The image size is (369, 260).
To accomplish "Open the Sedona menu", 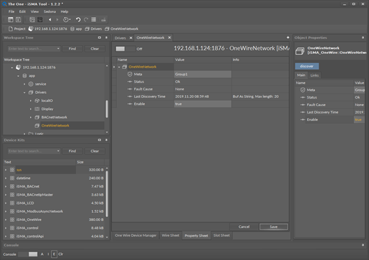I will [x=50, y=12].
